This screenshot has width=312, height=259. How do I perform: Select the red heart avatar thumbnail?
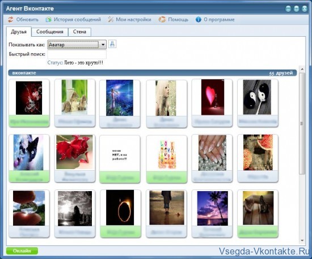coord(213,97)
